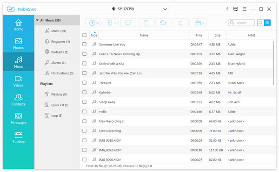The image size is (279, 172).
Task: Check the box next to Kalimba
Action: click(x=85, y=93)
